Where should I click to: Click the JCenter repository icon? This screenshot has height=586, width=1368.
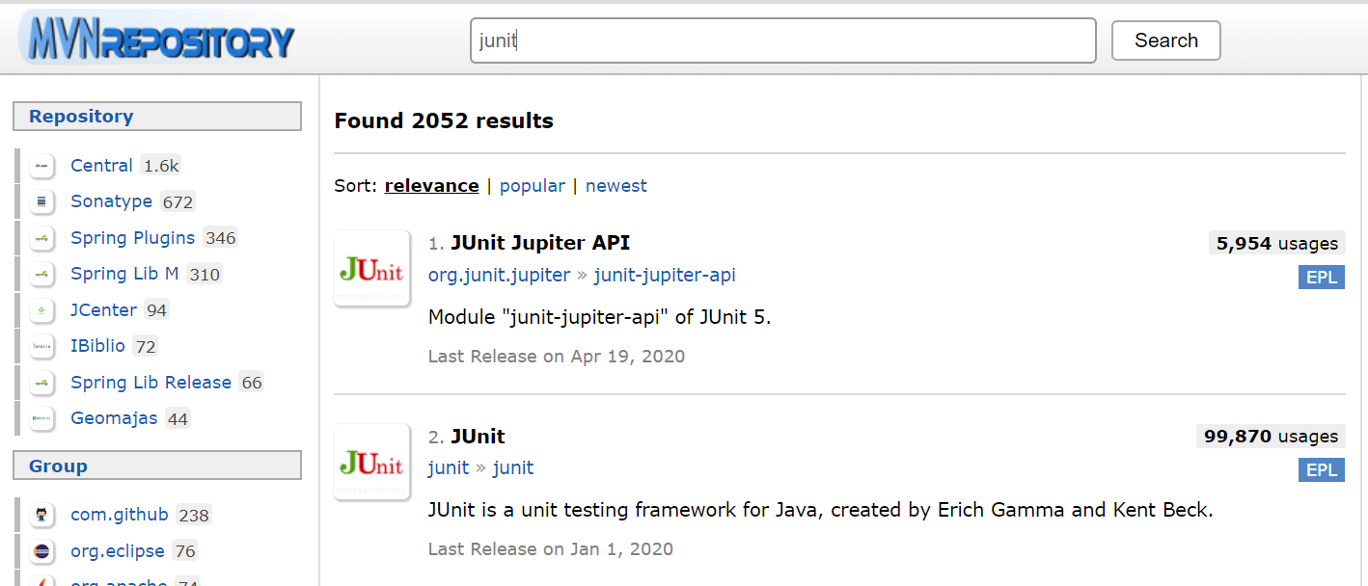pyautogui.click(x=41, y=310)
